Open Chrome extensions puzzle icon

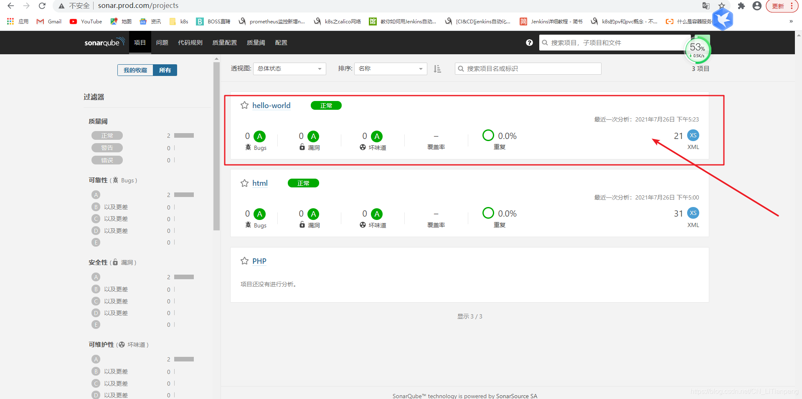(741, 6)
